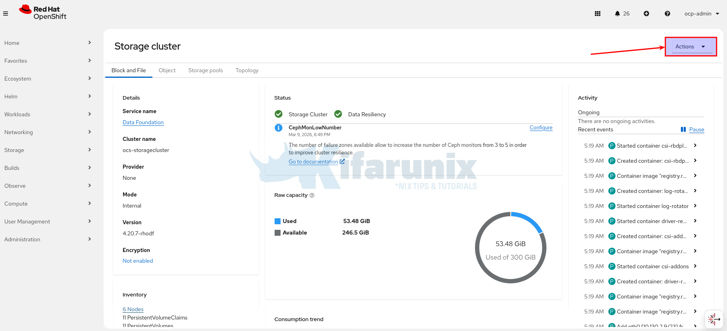Click pod icon for Created container: log-rota event
The image size is (727, 331).
(x=612, y=191)
